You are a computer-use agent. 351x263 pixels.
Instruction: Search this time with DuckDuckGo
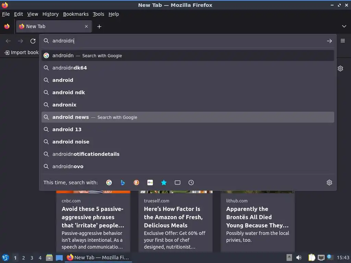[136, 183]
